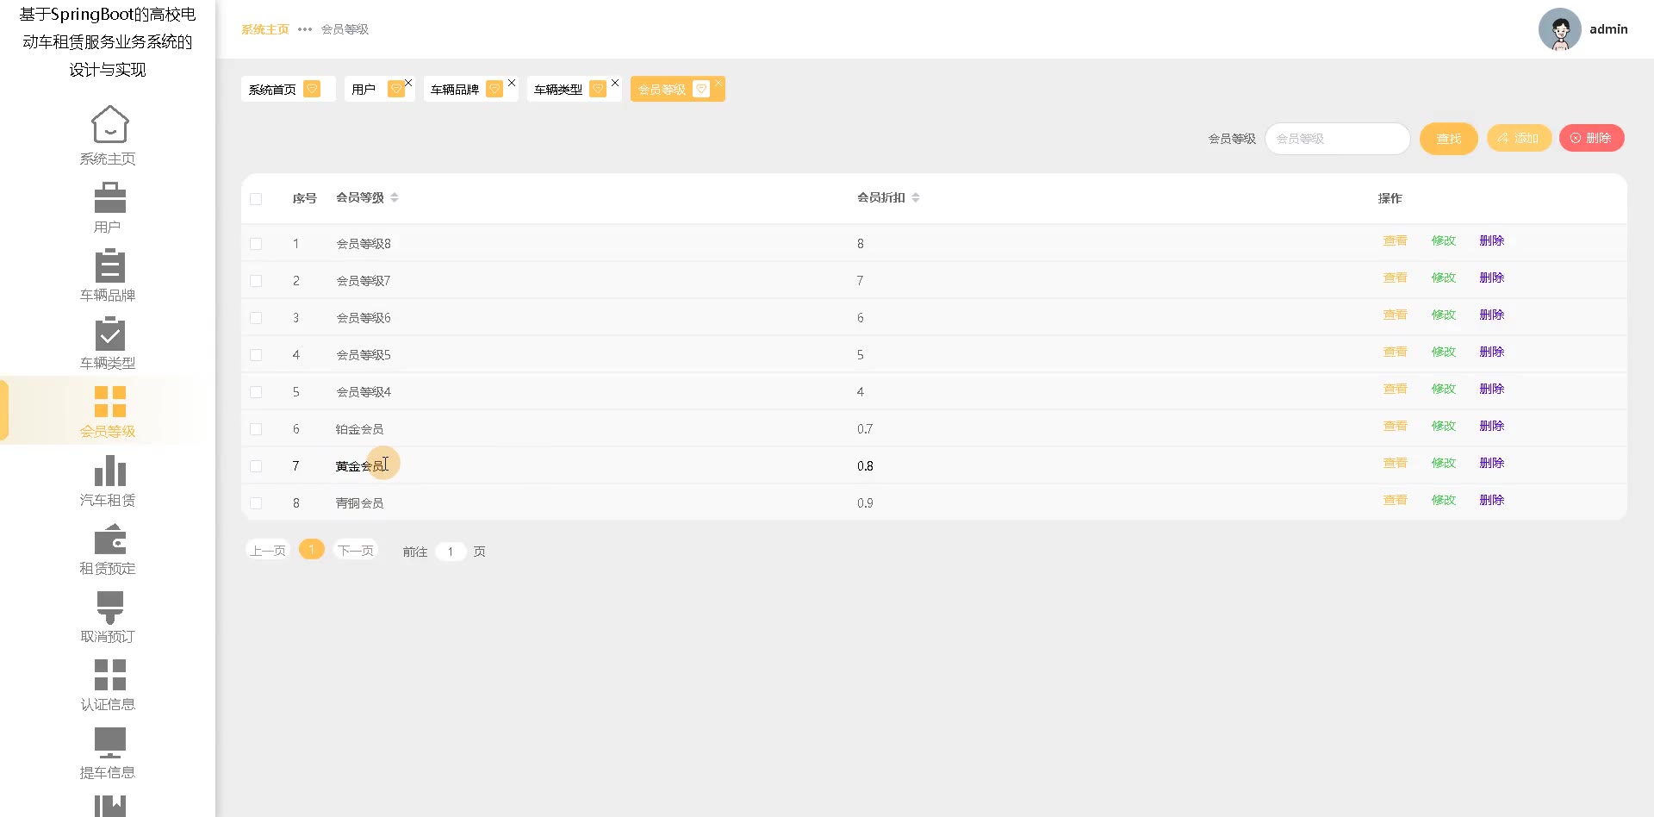Focus the 会员等级 search input field
This screenshot has height=817, width=1654.
tap(1337, 139)
